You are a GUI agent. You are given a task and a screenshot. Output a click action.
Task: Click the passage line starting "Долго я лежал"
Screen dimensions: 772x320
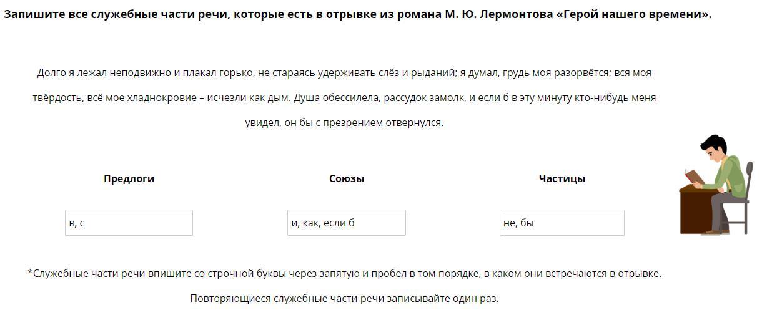[x=344, y=73]
